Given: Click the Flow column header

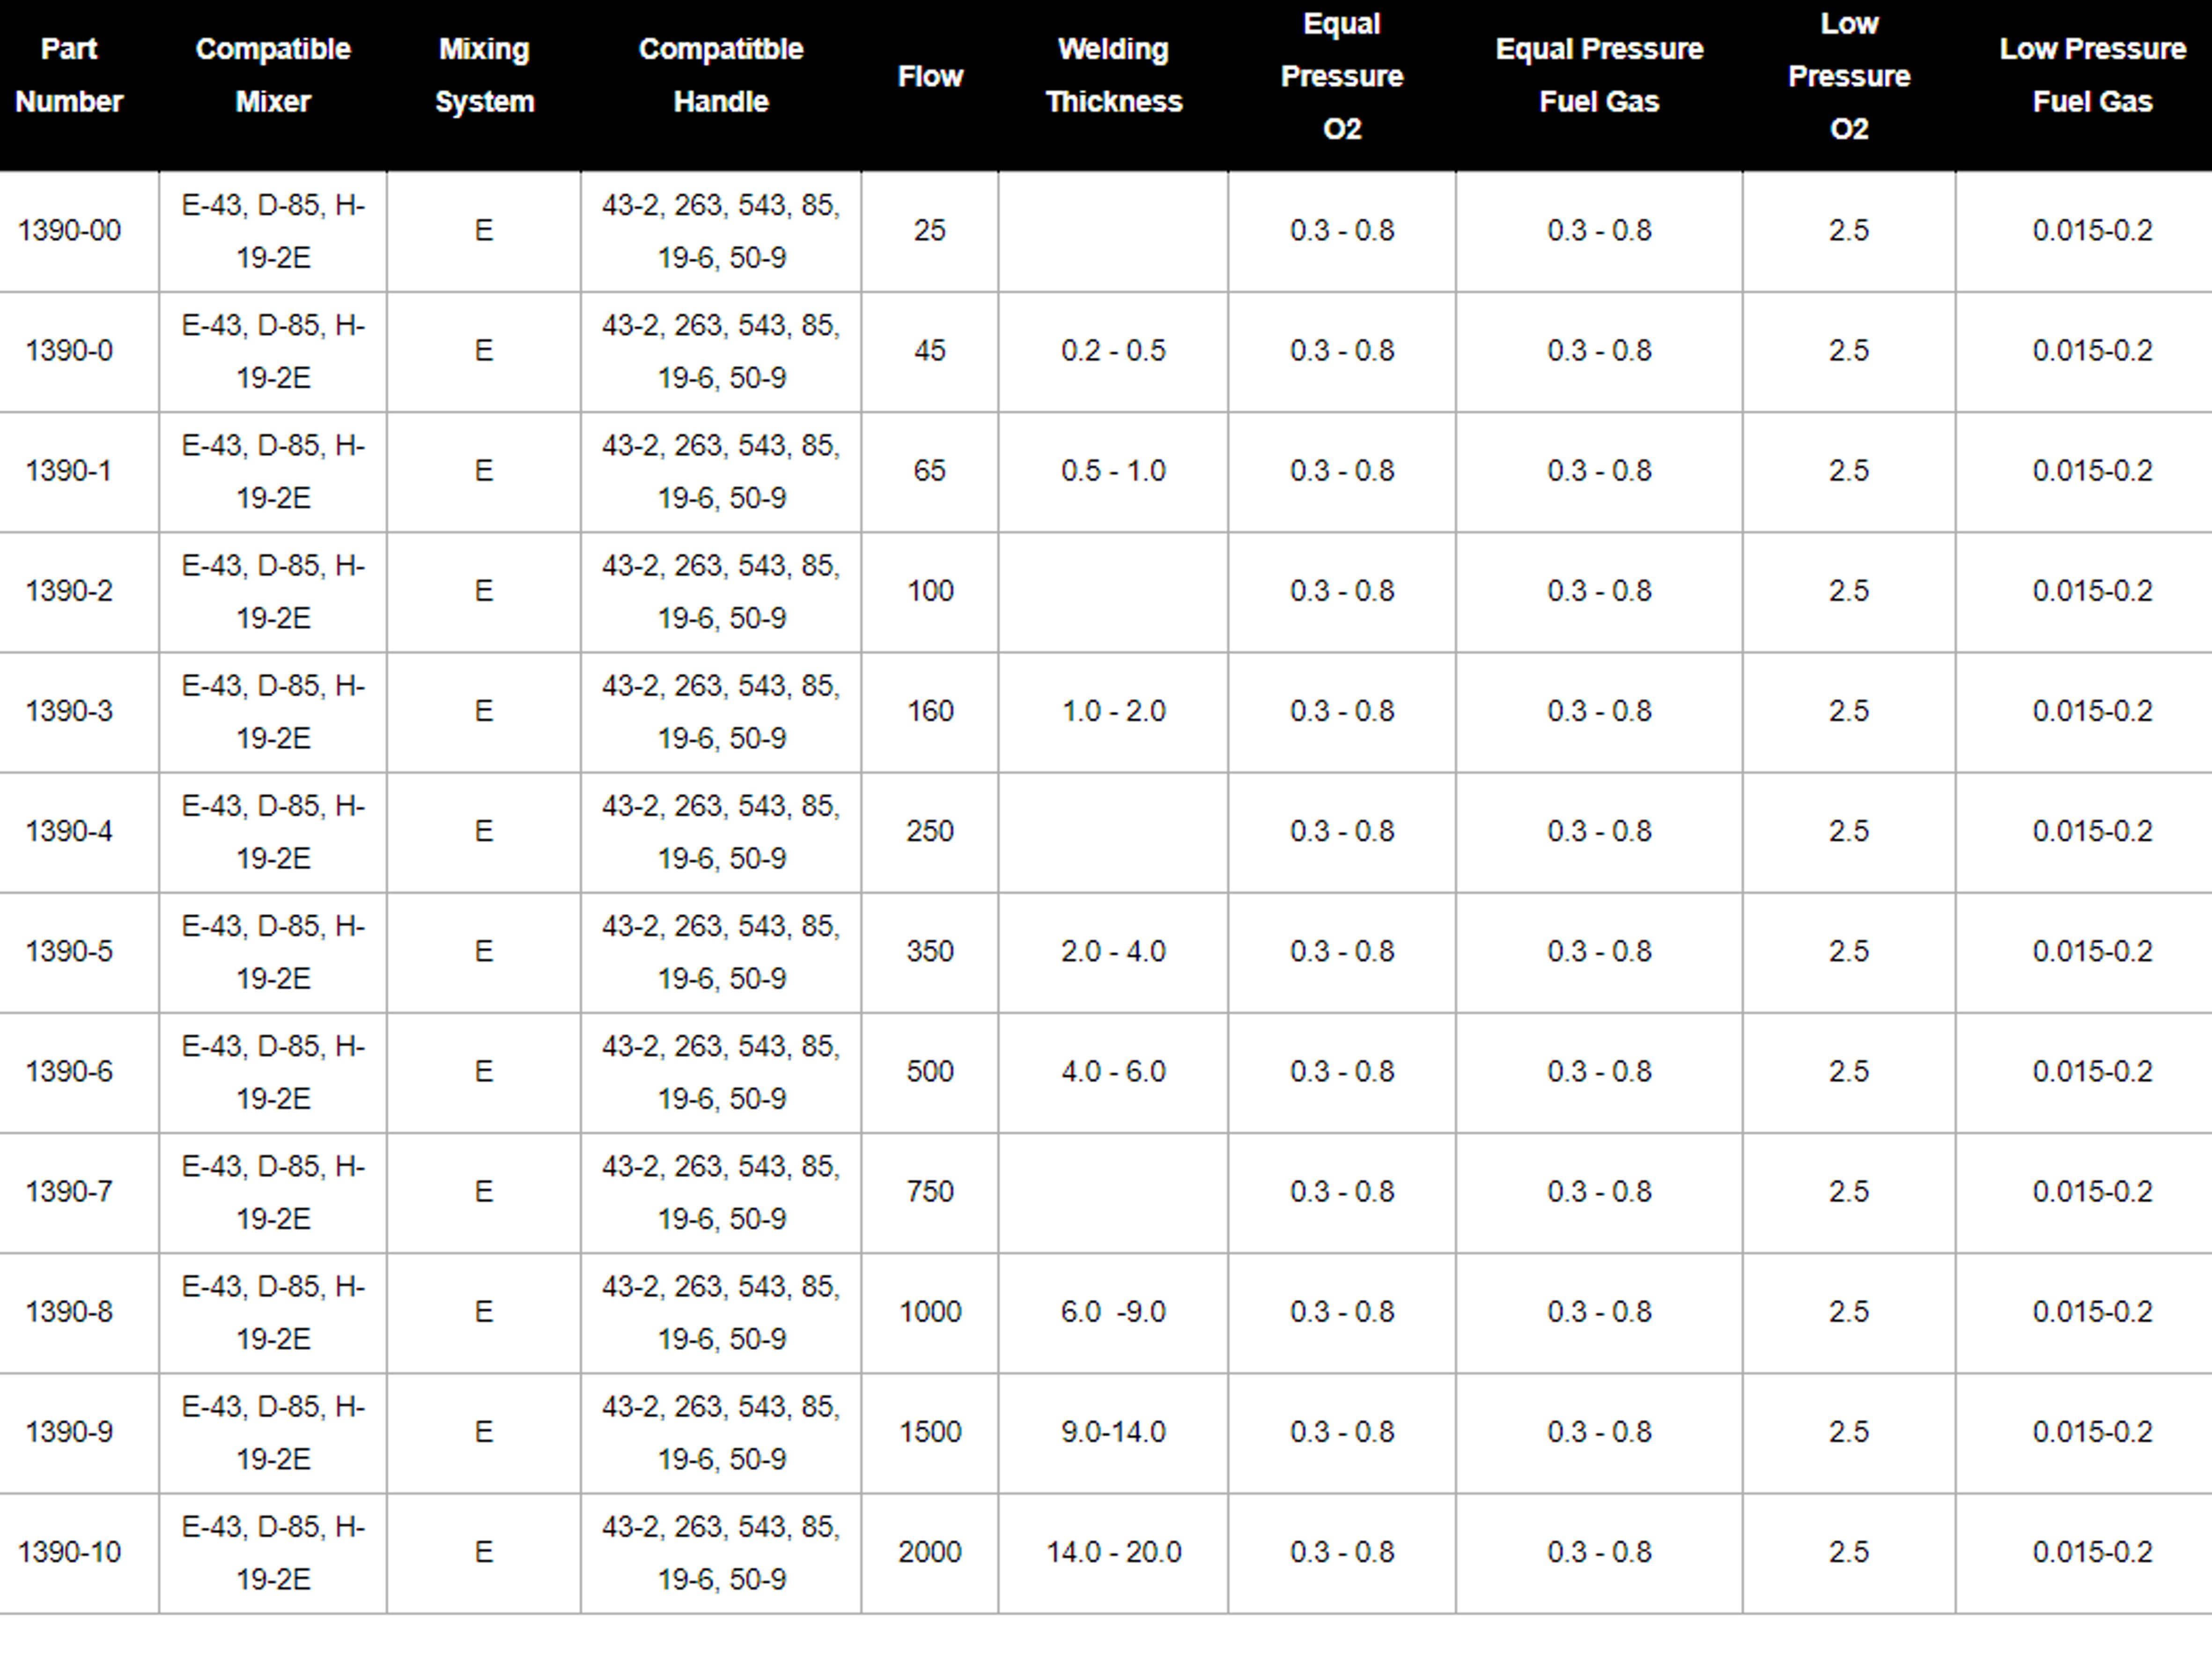Looking at the screenshot, I should tap(930, 76).
